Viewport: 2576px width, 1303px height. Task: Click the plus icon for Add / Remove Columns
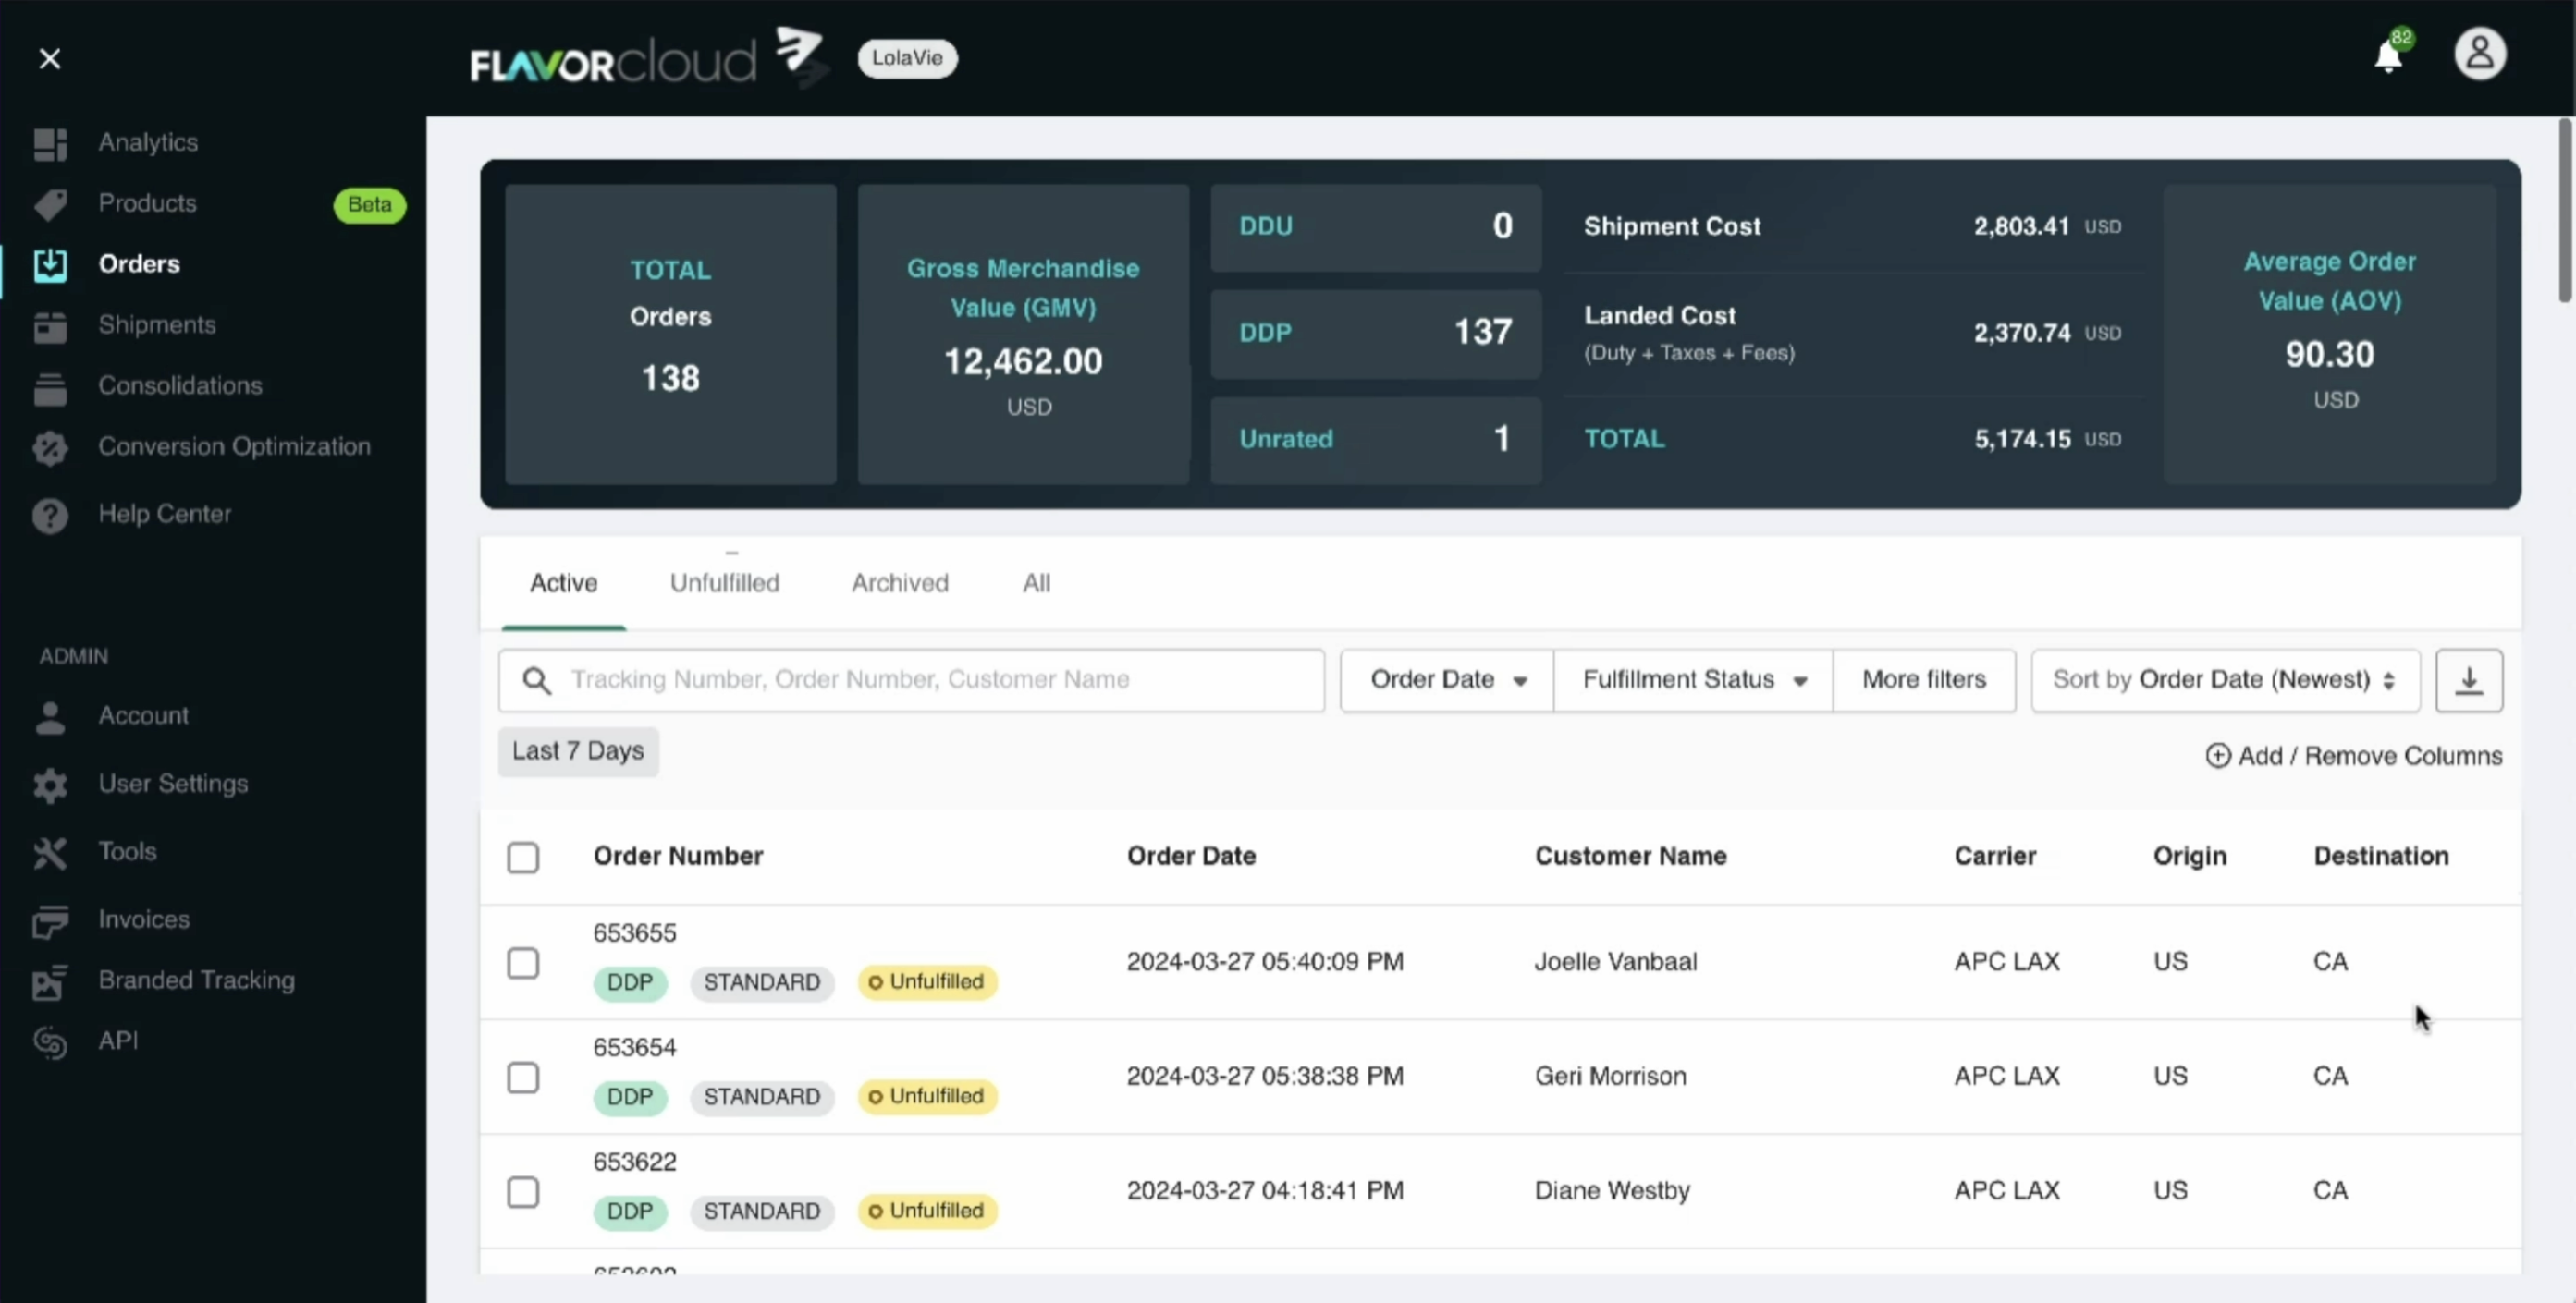point(2217,755)
